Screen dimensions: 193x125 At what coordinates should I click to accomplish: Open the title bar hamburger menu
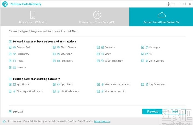[174, 4]
